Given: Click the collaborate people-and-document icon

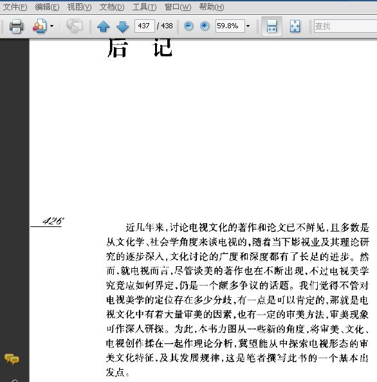Looking at the screenshot, I should tap(39, 26).
